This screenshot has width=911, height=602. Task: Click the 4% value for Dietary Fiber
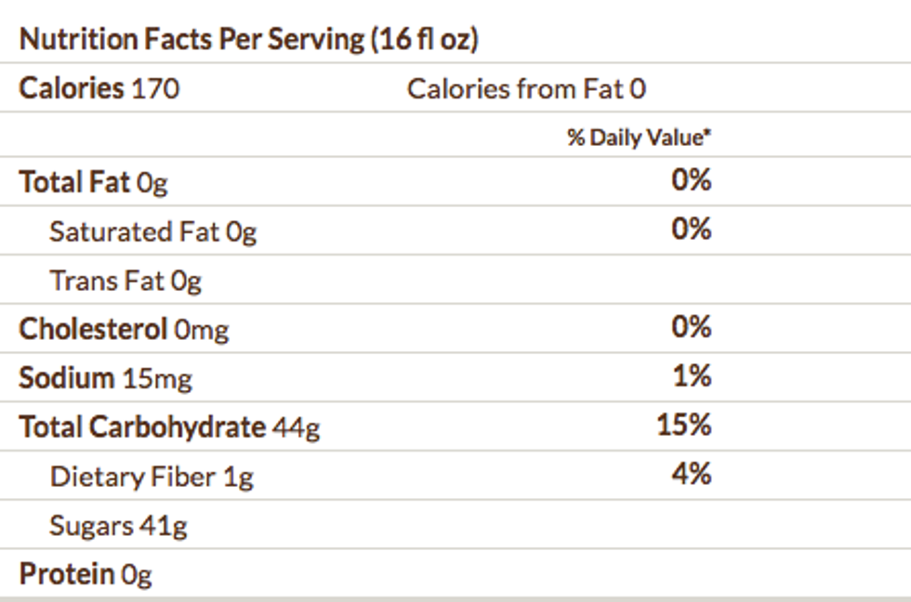(x=692, y=475)
